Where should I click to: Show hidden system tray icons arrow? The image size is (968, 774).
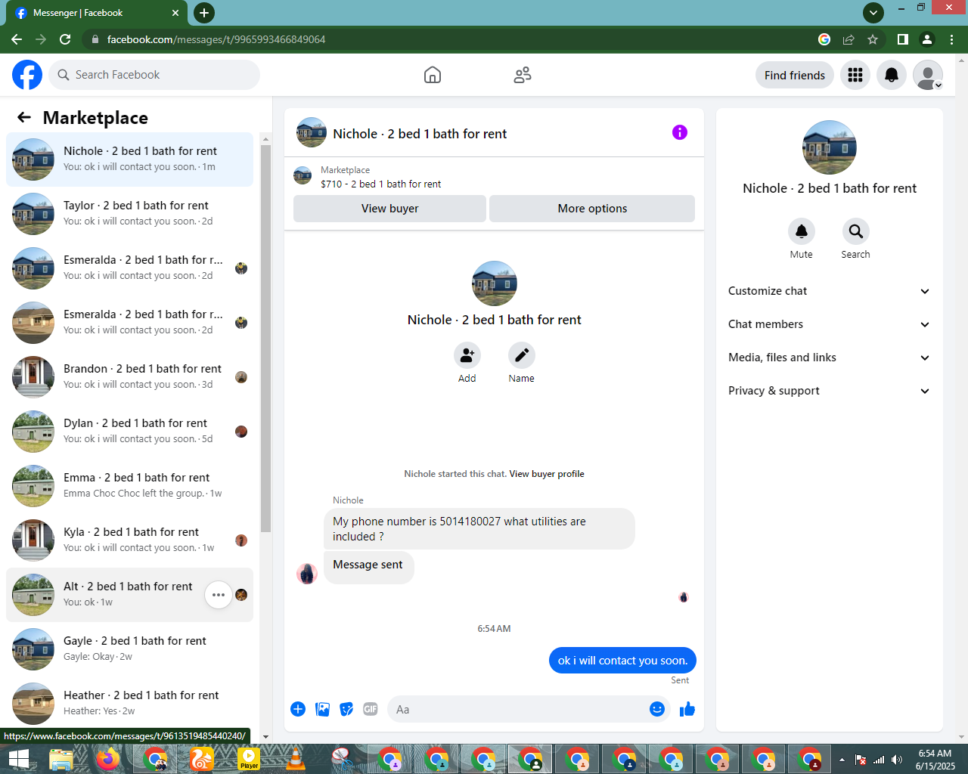coord(842,760)
